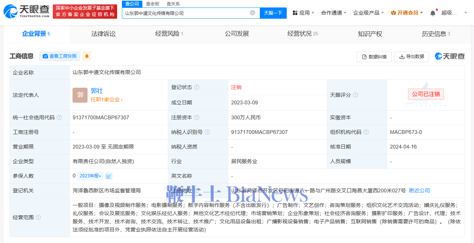This screenshot has width=474, height=243.
Task: Open the 经营状况 tab
Action: pyautogui.click(x=302, y=34)
